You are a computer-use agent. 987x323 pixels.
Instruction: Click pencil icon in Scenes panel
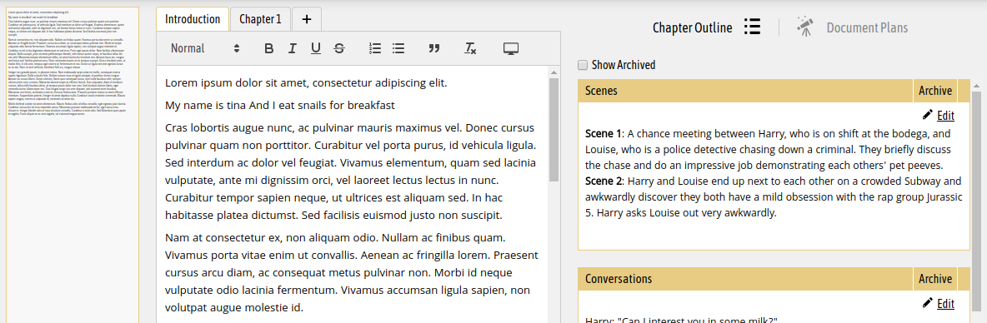(x=927, y=114)
